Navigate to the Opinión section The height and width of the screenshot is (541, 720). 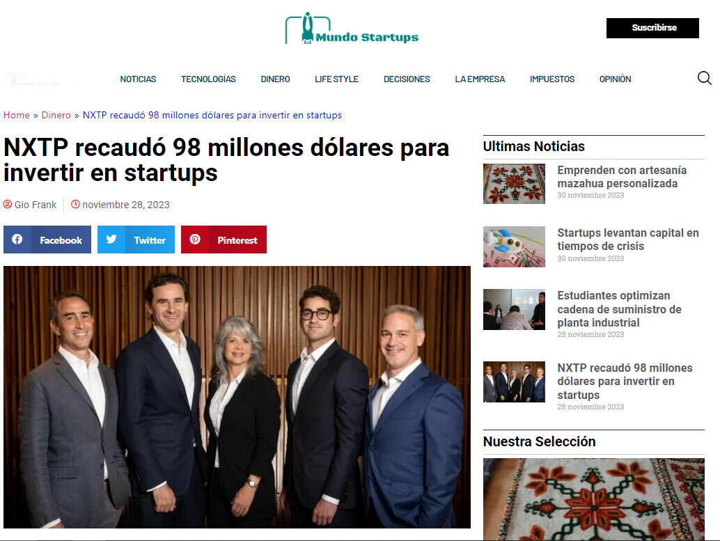click(x=616, y=79)
